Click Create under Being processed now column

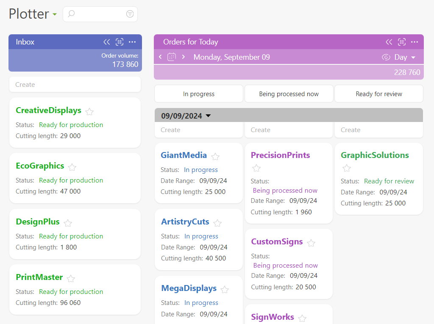pos(289,130)
